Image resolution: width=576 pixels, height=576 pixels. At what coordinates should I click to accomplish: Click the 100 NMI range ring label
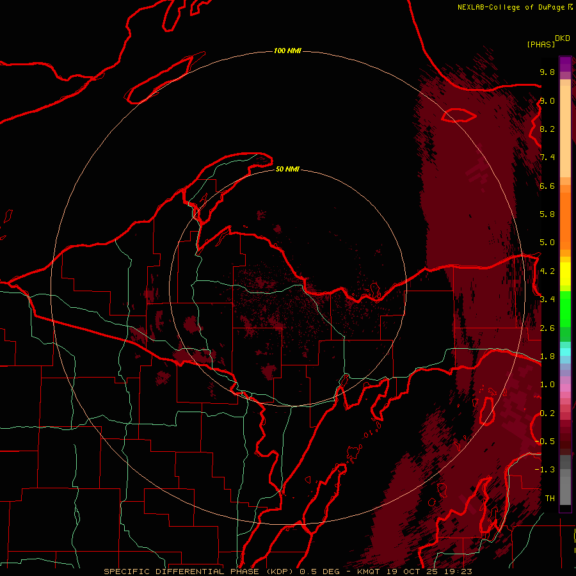(287, 51)
